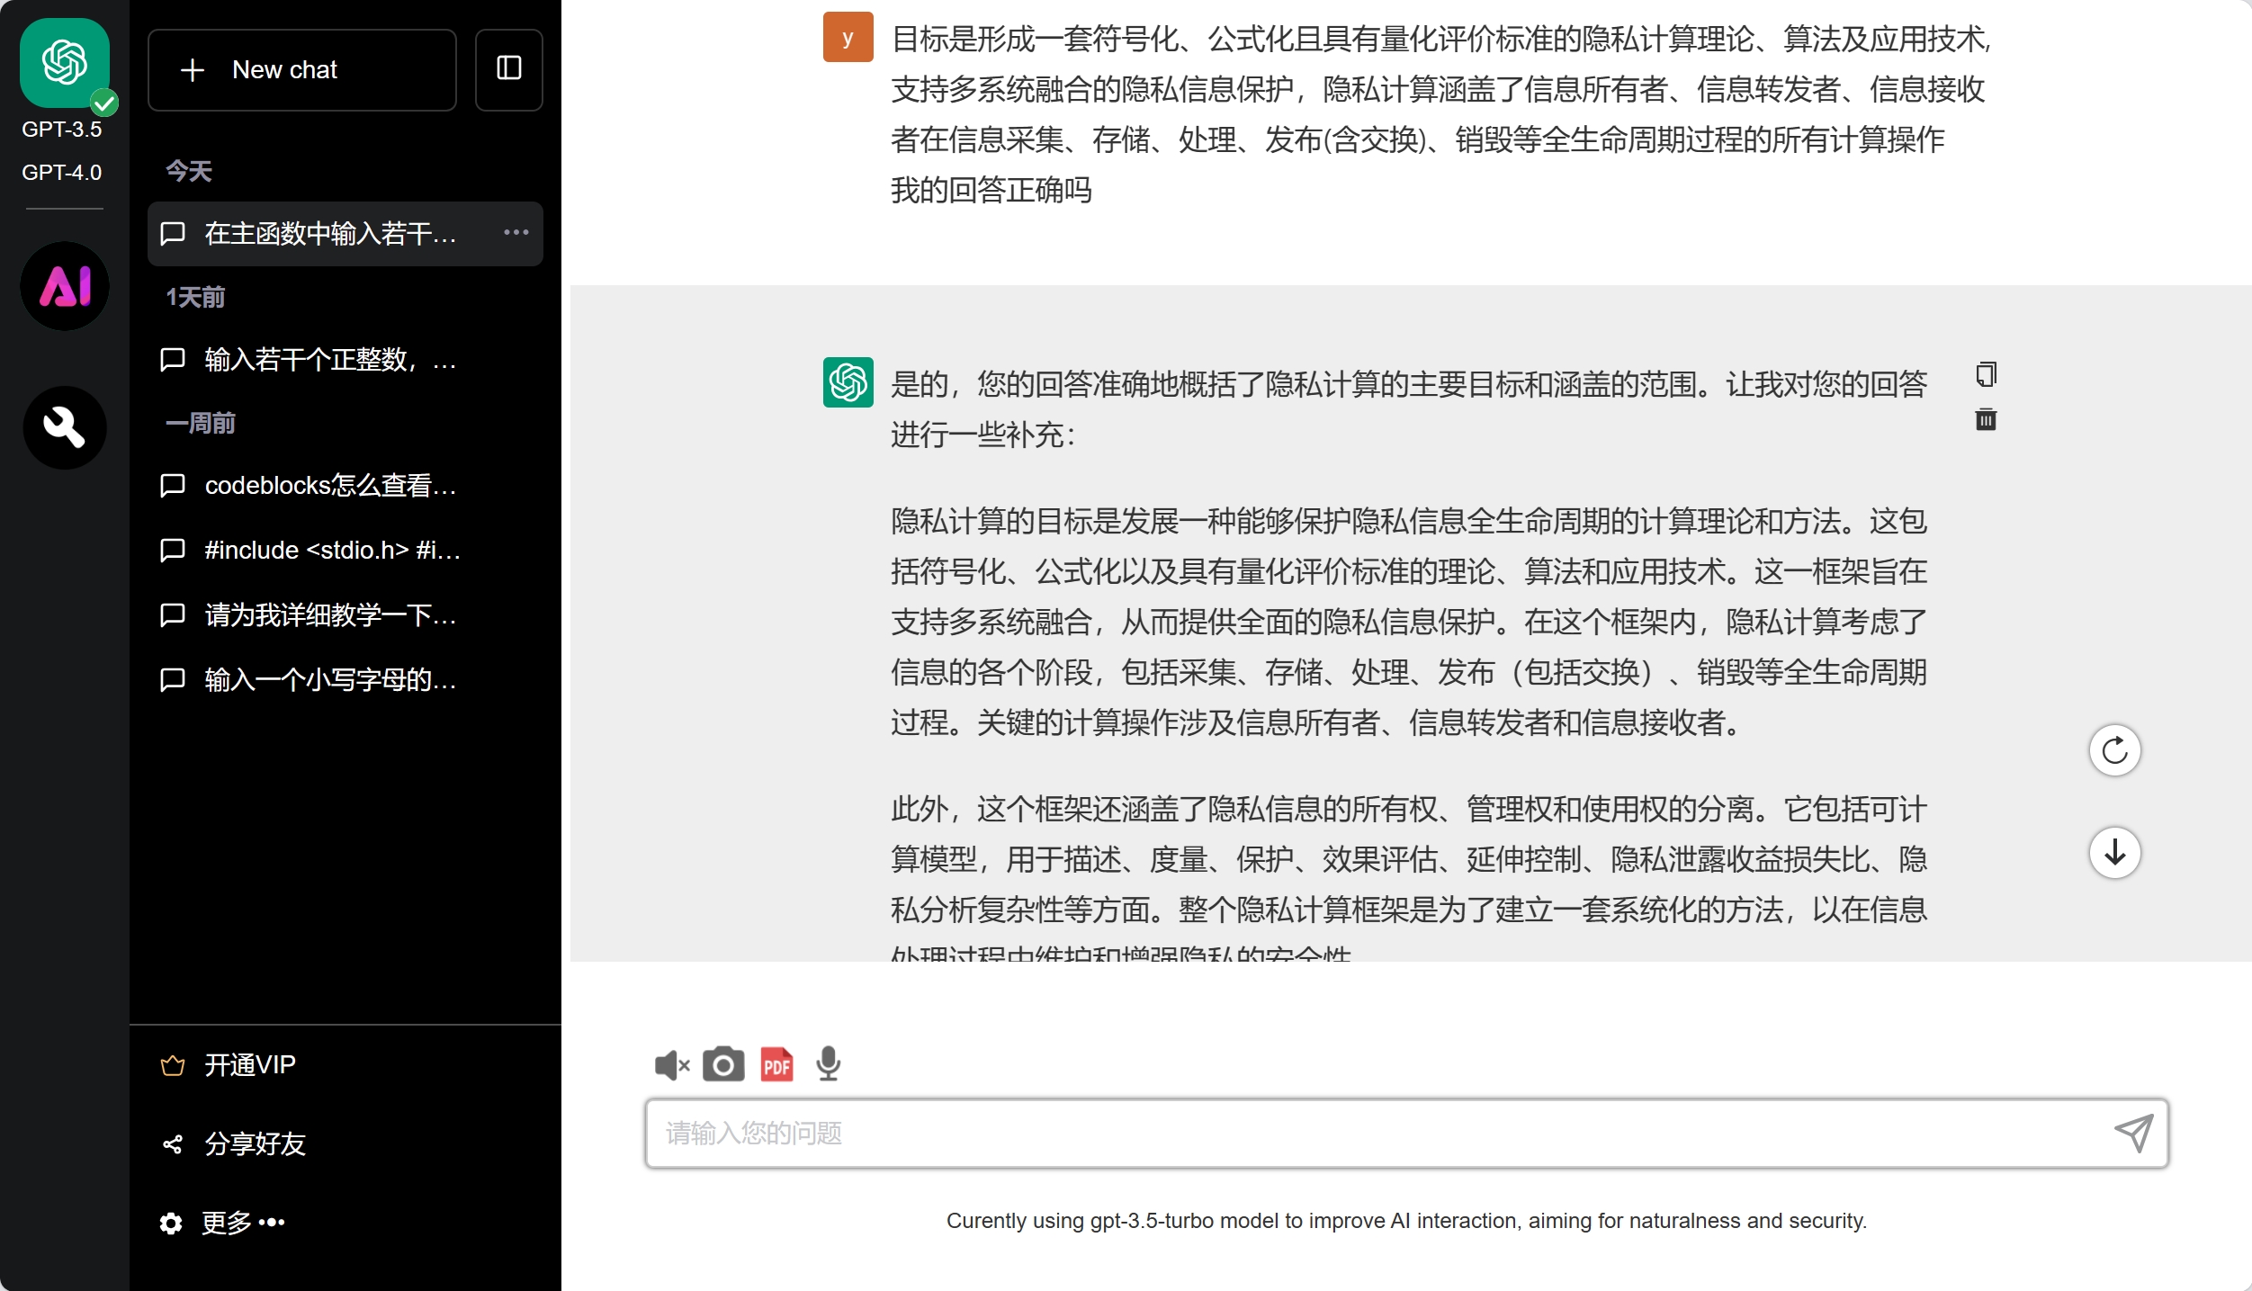Image resolution: width=2252 pixels, height=1291 pixels.
Task: Open three-dot options for current chat
Action: point(516,233)
